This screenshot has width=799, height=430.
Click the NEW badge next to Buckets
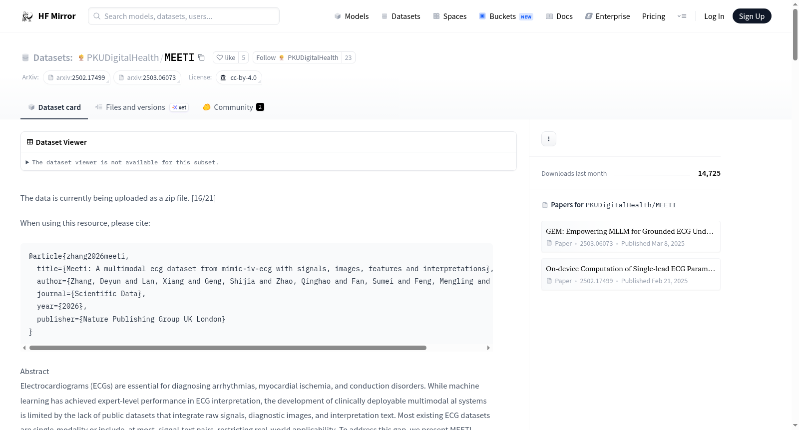[526, 17]
